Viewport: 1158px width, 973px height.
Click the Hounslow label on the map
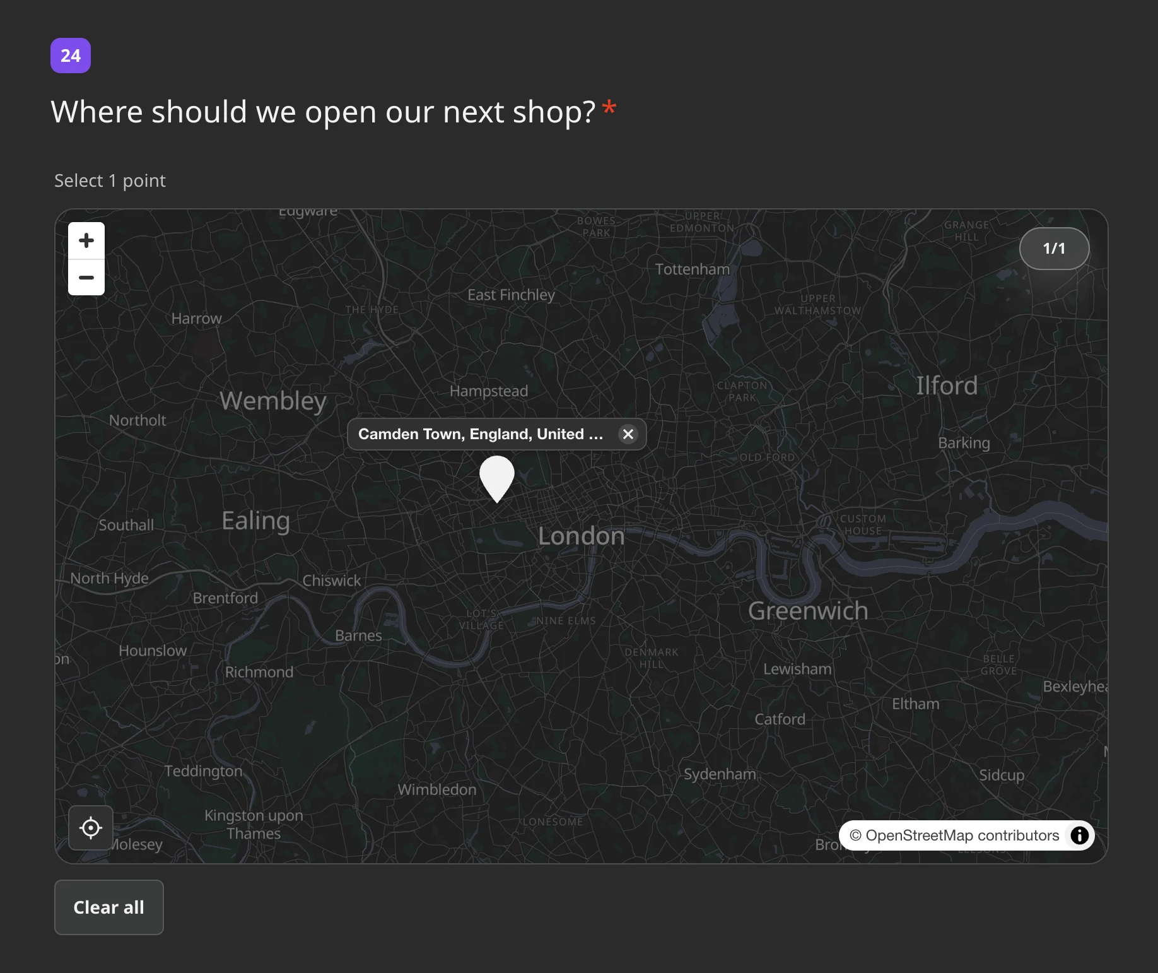(153, 651)
